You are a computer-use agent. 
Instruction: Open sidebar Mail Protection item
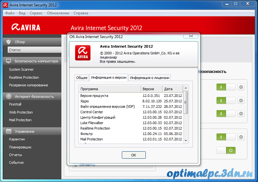[x=20, y=120]
